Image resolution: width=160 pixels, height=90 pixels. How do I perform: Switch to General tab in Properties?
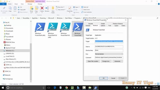(x=88, y=25)
